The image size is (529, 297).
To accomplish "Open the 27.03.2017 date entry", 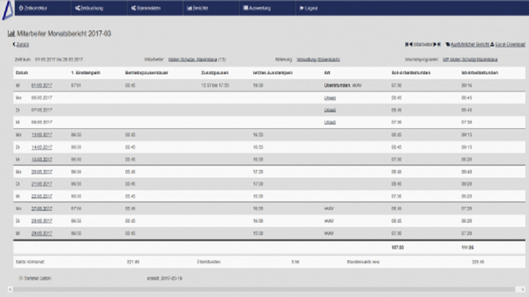I will tap(42, 208).
